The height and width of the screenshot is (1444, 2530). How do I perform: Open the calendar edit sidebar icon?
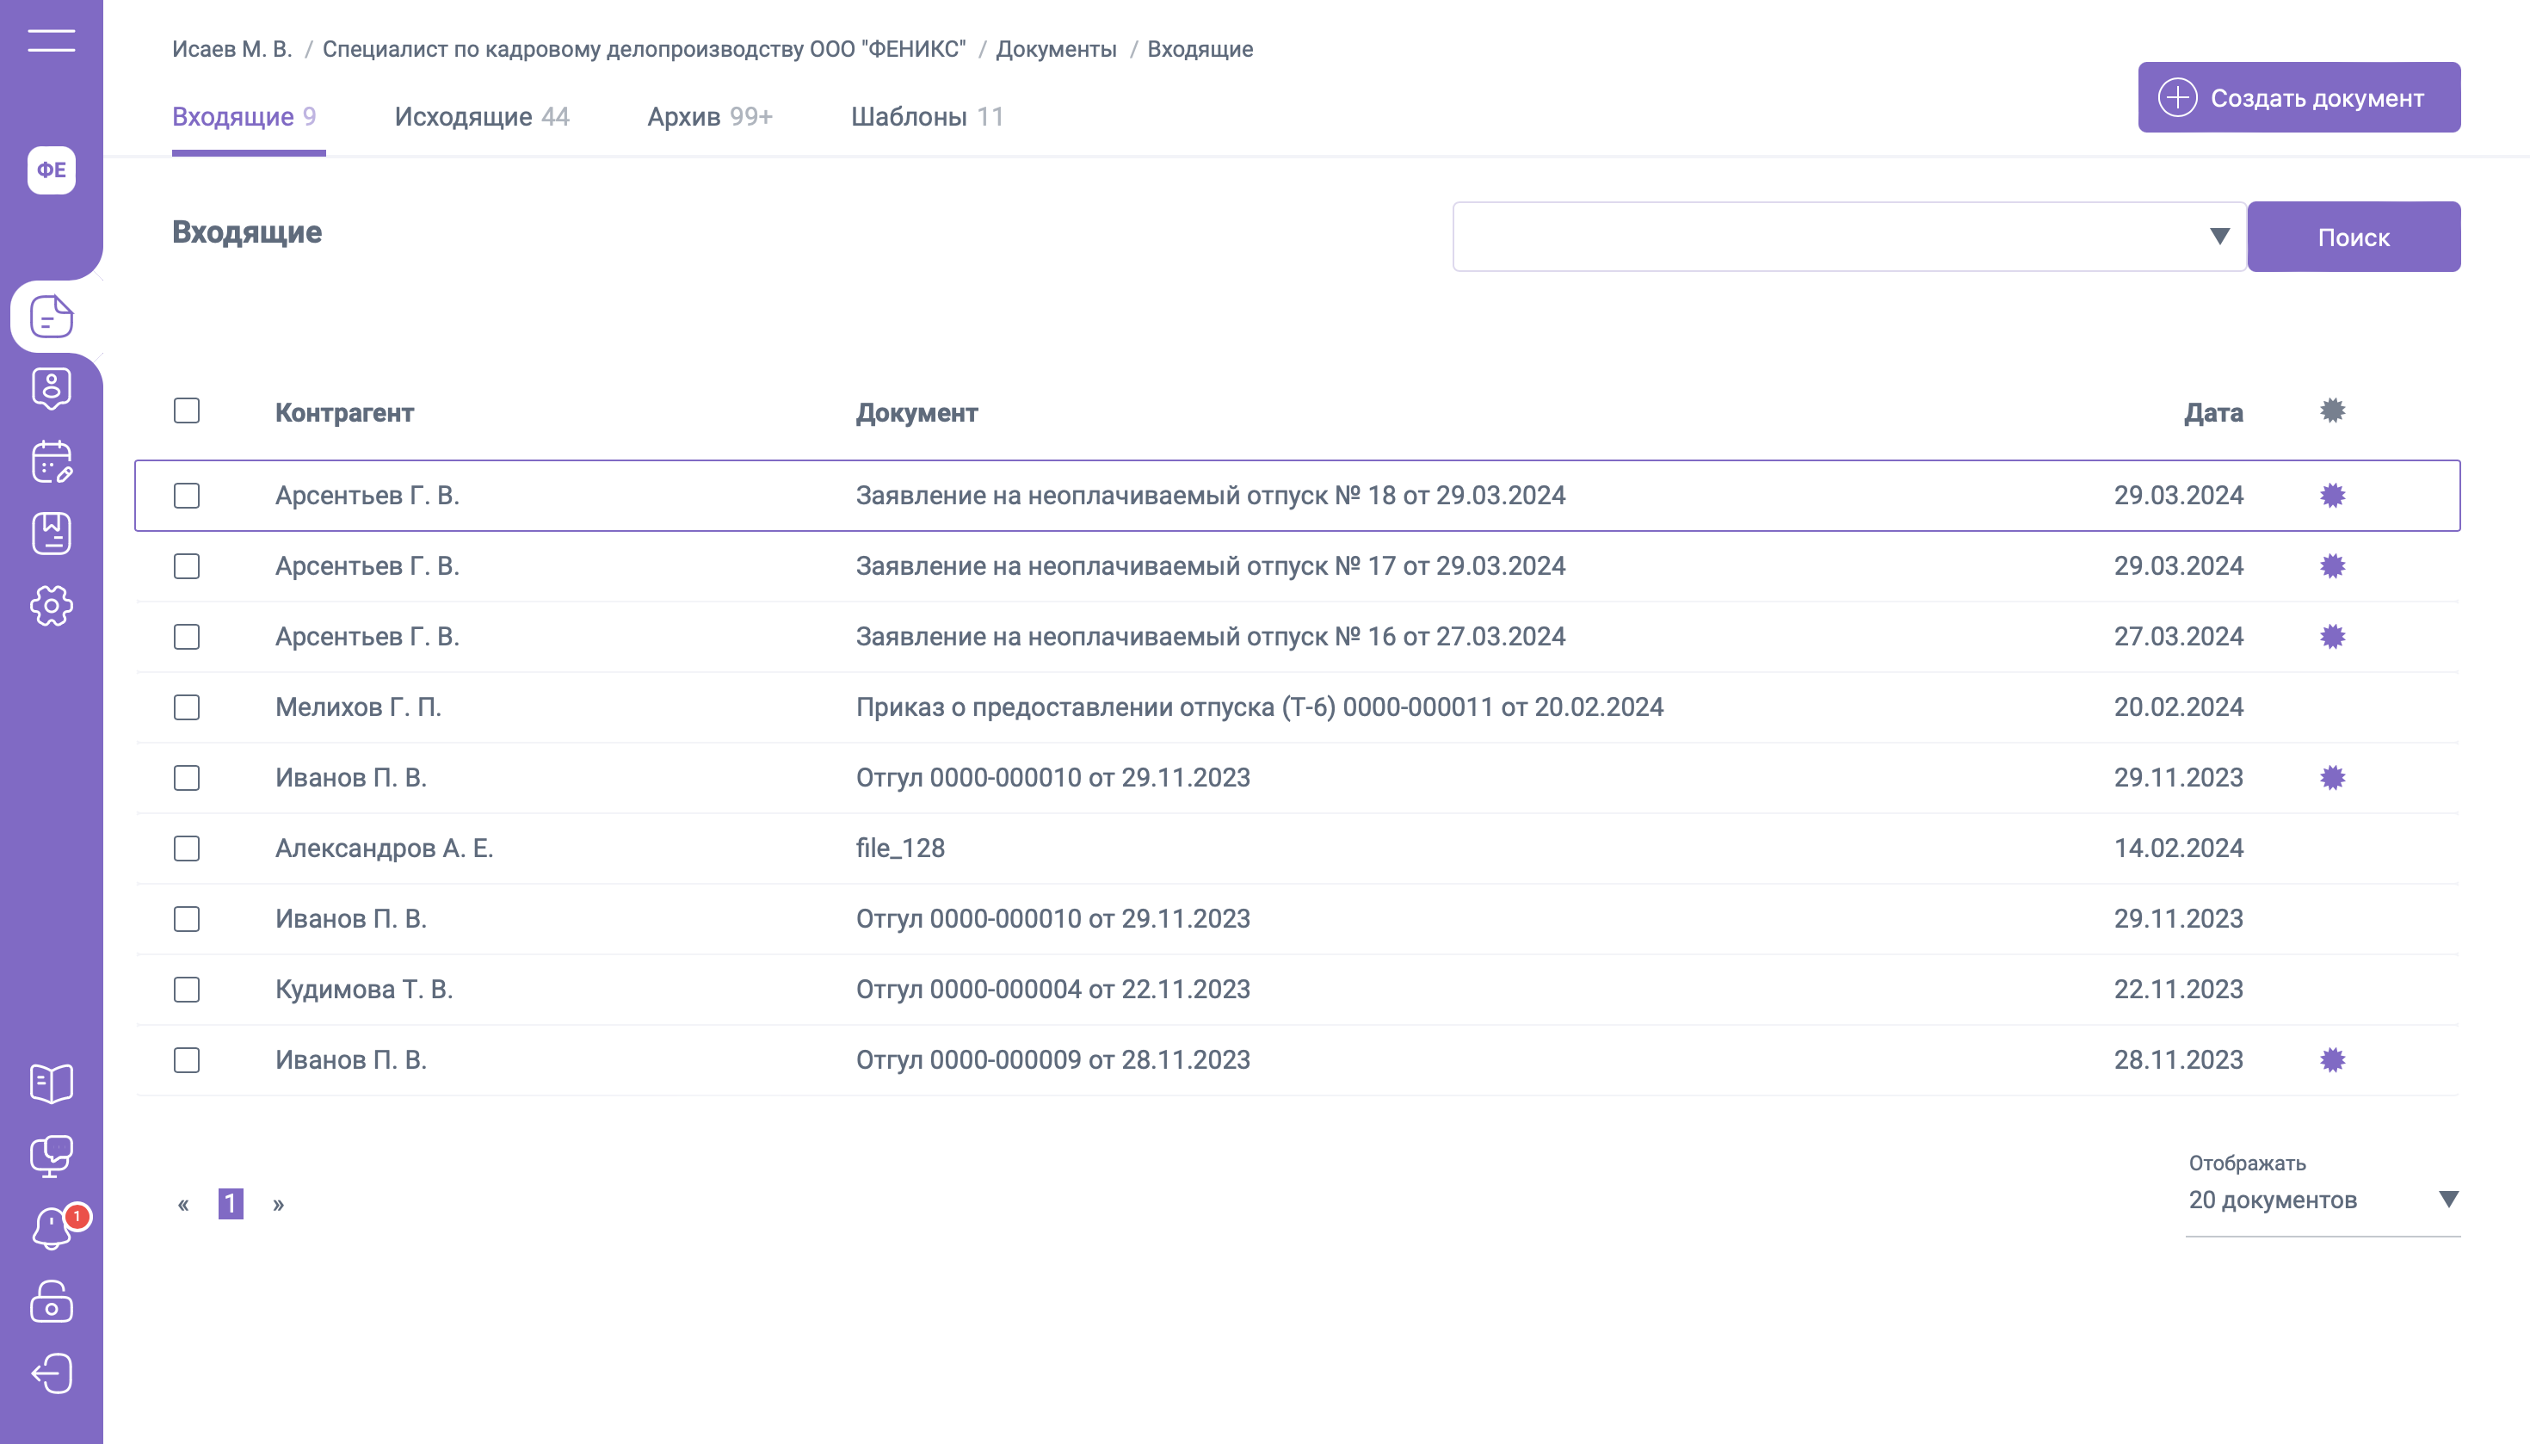pos(52,461)
